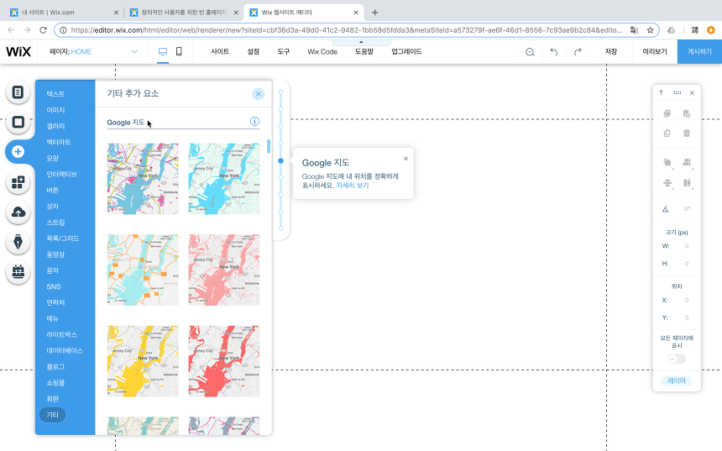The width and height of the screenshot is (722, 451).
Task: Select the 쇼핑몰 category
Action: [x=55, y=383]
